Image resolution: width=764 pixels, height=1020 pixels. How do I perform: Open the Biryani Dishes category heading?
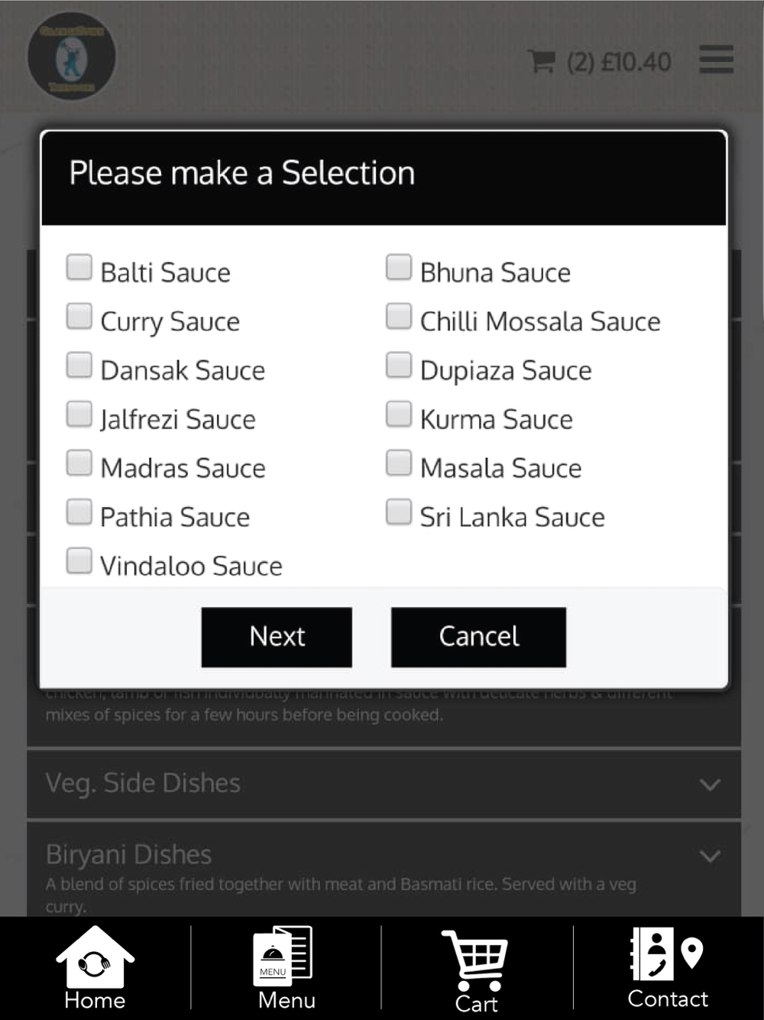(128, 854)
